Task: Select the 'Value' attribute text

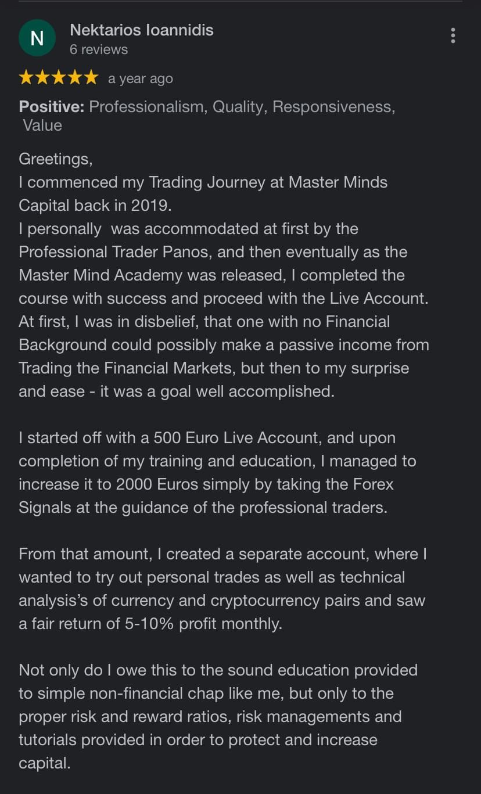Action: [x=42, y=125]
